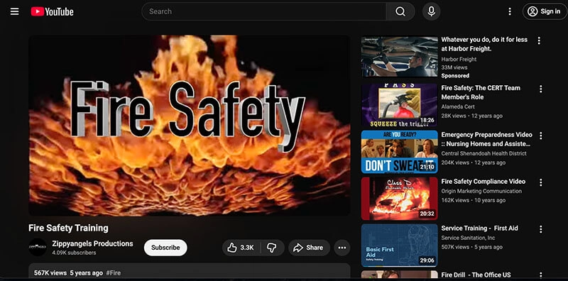Click 'Origin Marketing Communication' channel name
The width and height of the screenshot is (568, 281).
[481, 191]
